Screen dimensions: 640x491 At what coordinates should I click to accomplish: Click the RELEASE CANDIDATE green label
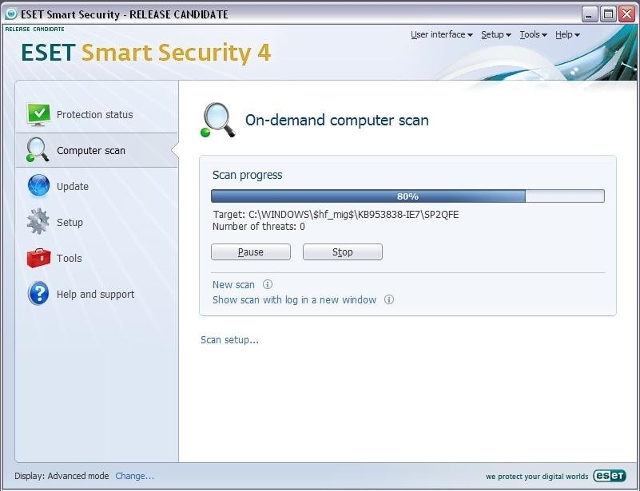coord(34,29)
